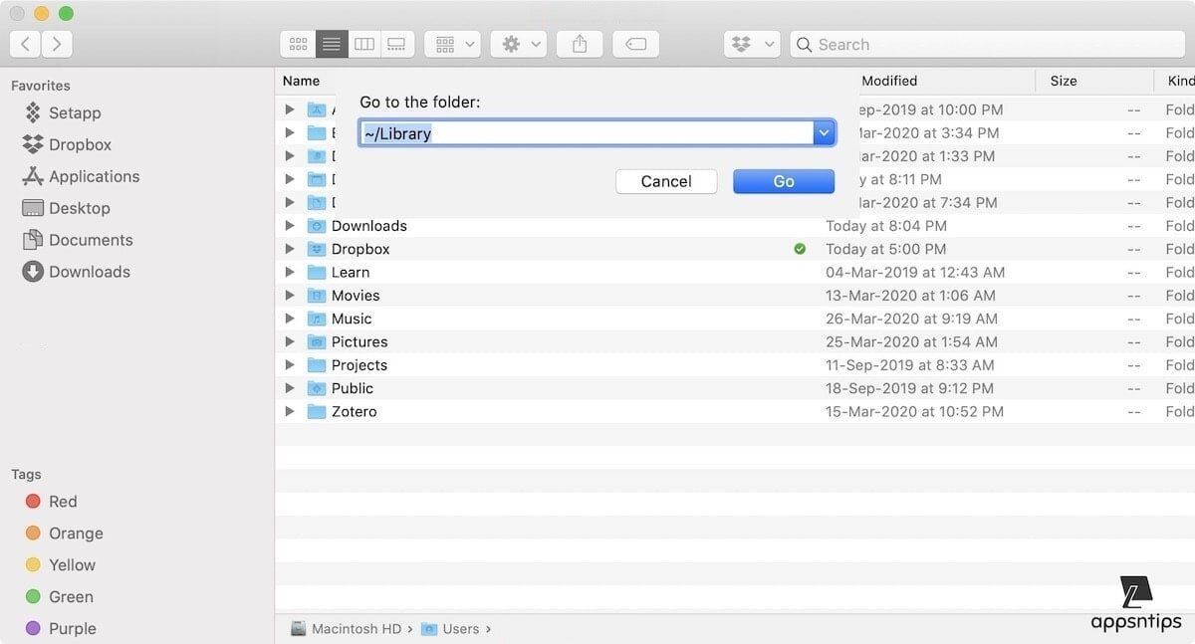Select the Red tag color
1195x644 pixels.
pos(62,502)
